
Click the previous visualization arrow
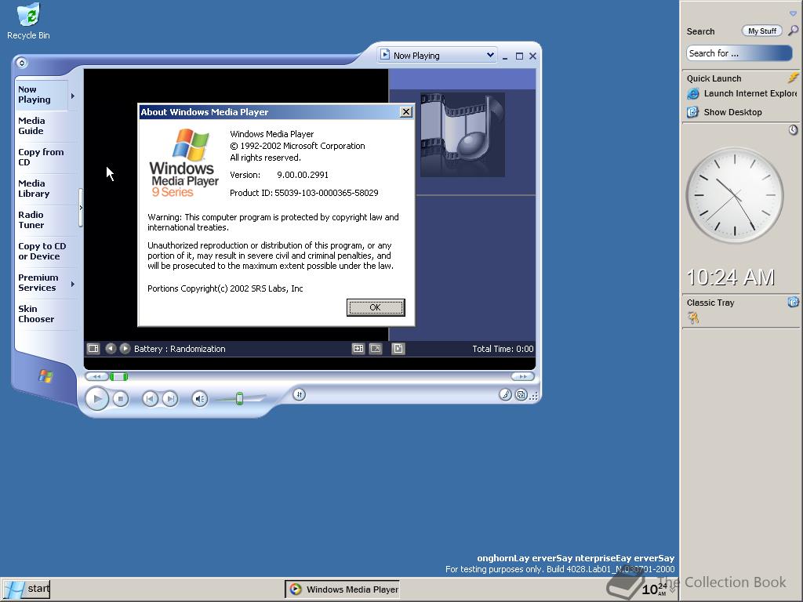[x=110, y=349]
